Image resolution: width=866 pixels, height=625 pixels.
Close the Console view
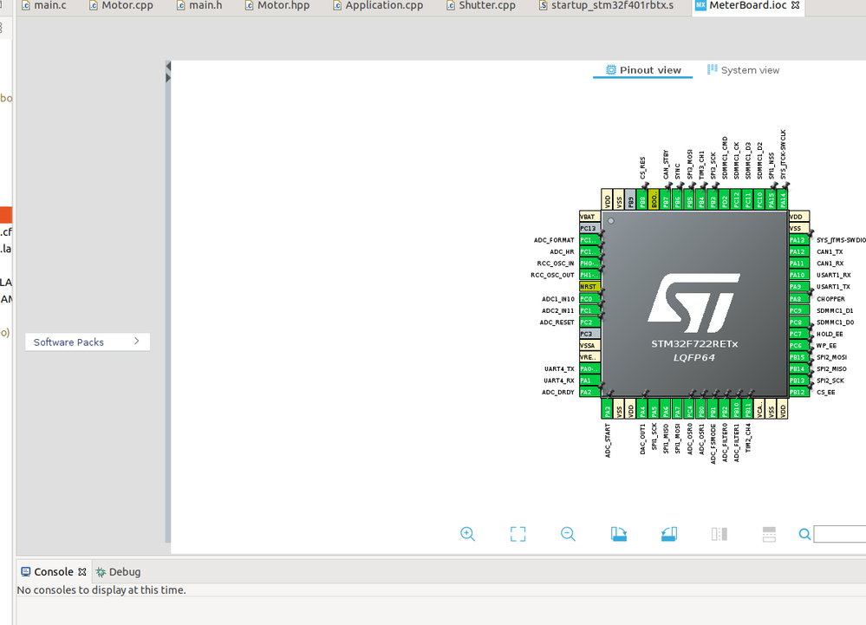tap(82, 572)
